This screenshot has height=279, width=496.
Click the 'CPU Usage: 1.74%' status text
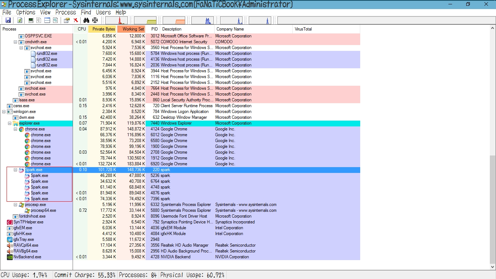24,275
